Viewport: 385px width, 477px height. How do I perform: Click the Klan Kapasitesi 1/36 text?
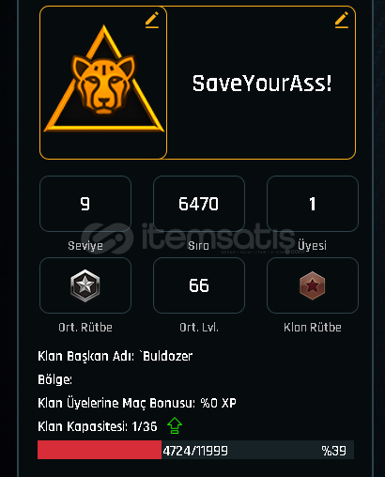[98, 426]
